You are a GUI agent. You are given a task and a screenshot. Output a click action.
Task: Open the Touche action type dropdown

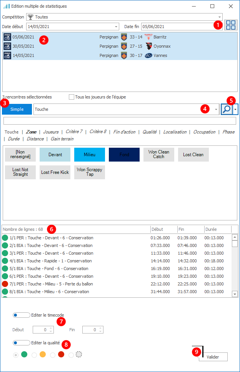point(216,109)
